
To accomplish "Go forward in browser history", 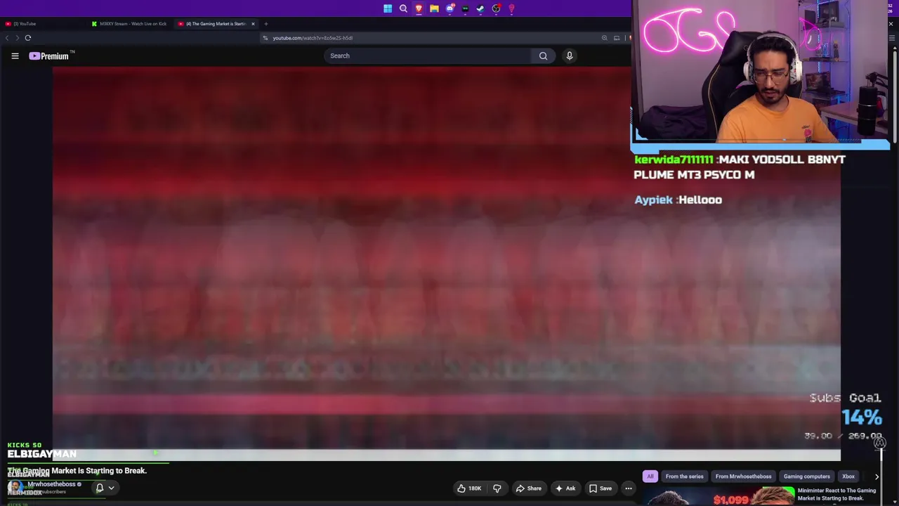I will click(17, 38).
